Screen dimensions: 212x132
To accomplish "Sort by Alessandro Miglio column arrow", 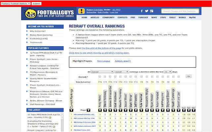I will coord(147,110).
